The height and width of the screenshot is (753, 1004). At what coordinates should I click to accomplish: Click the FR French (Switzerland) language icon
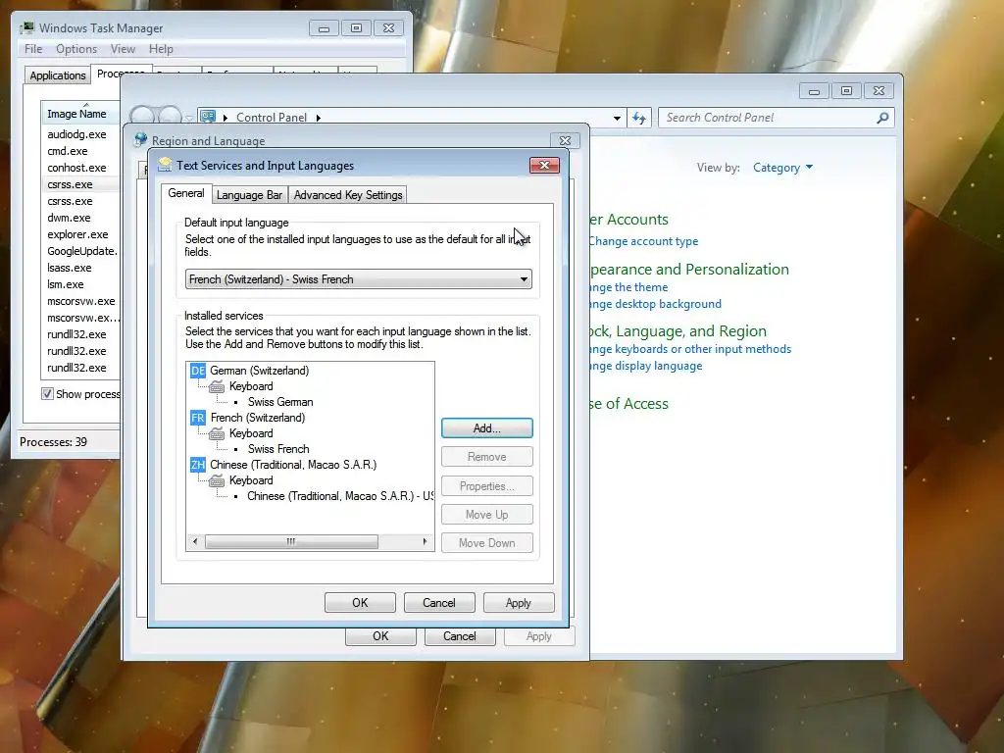click(x=198, y=418)
